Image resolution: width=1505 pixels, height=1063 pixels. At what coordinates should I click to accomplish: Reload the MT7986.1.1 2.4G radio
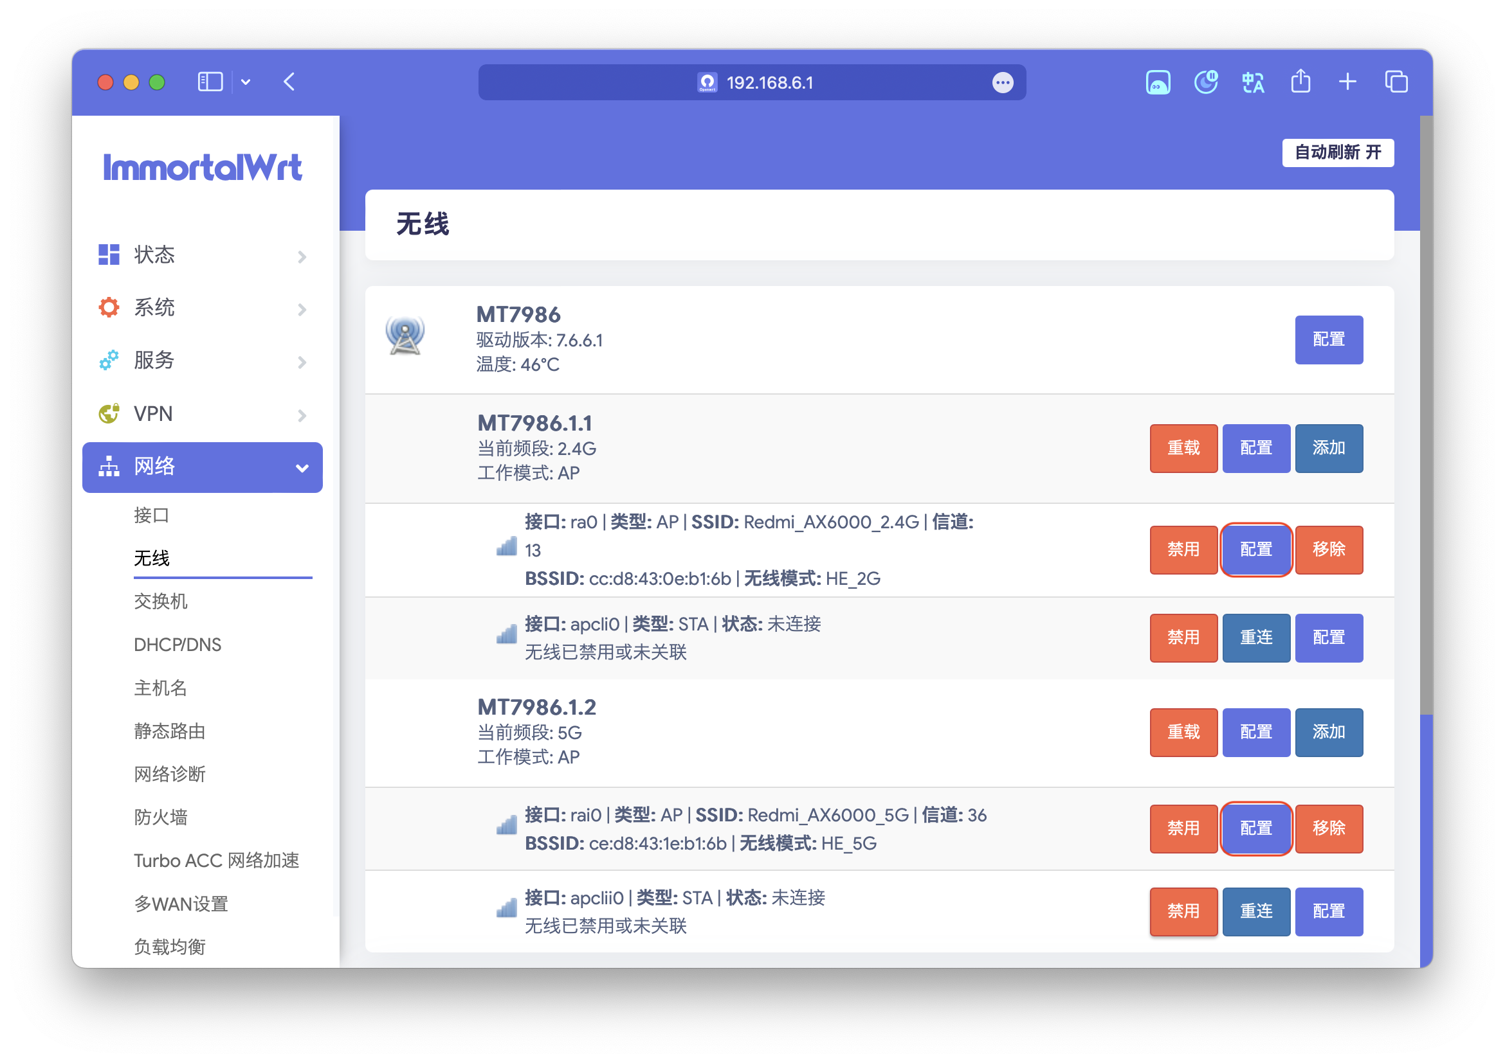(x=1183, y=448)
